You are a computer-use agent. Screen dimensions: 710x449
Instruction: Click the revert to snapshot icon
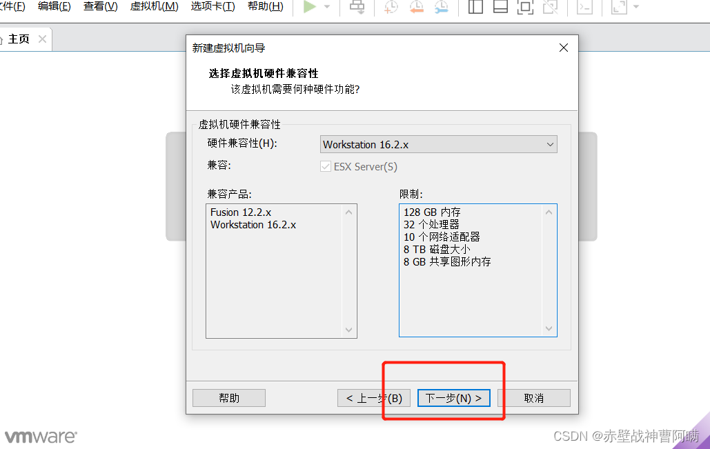(416, 7)
